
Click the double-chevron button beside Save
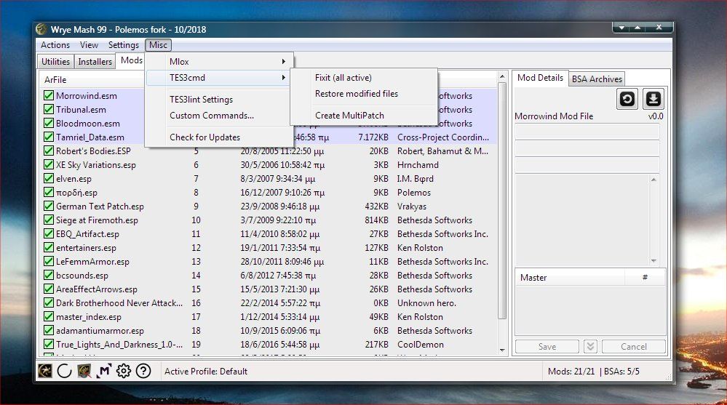pos(589,347)
